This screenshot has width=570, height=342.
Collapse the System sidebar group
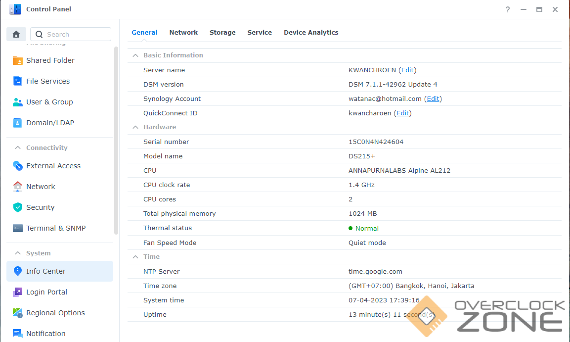coord(18,253)
